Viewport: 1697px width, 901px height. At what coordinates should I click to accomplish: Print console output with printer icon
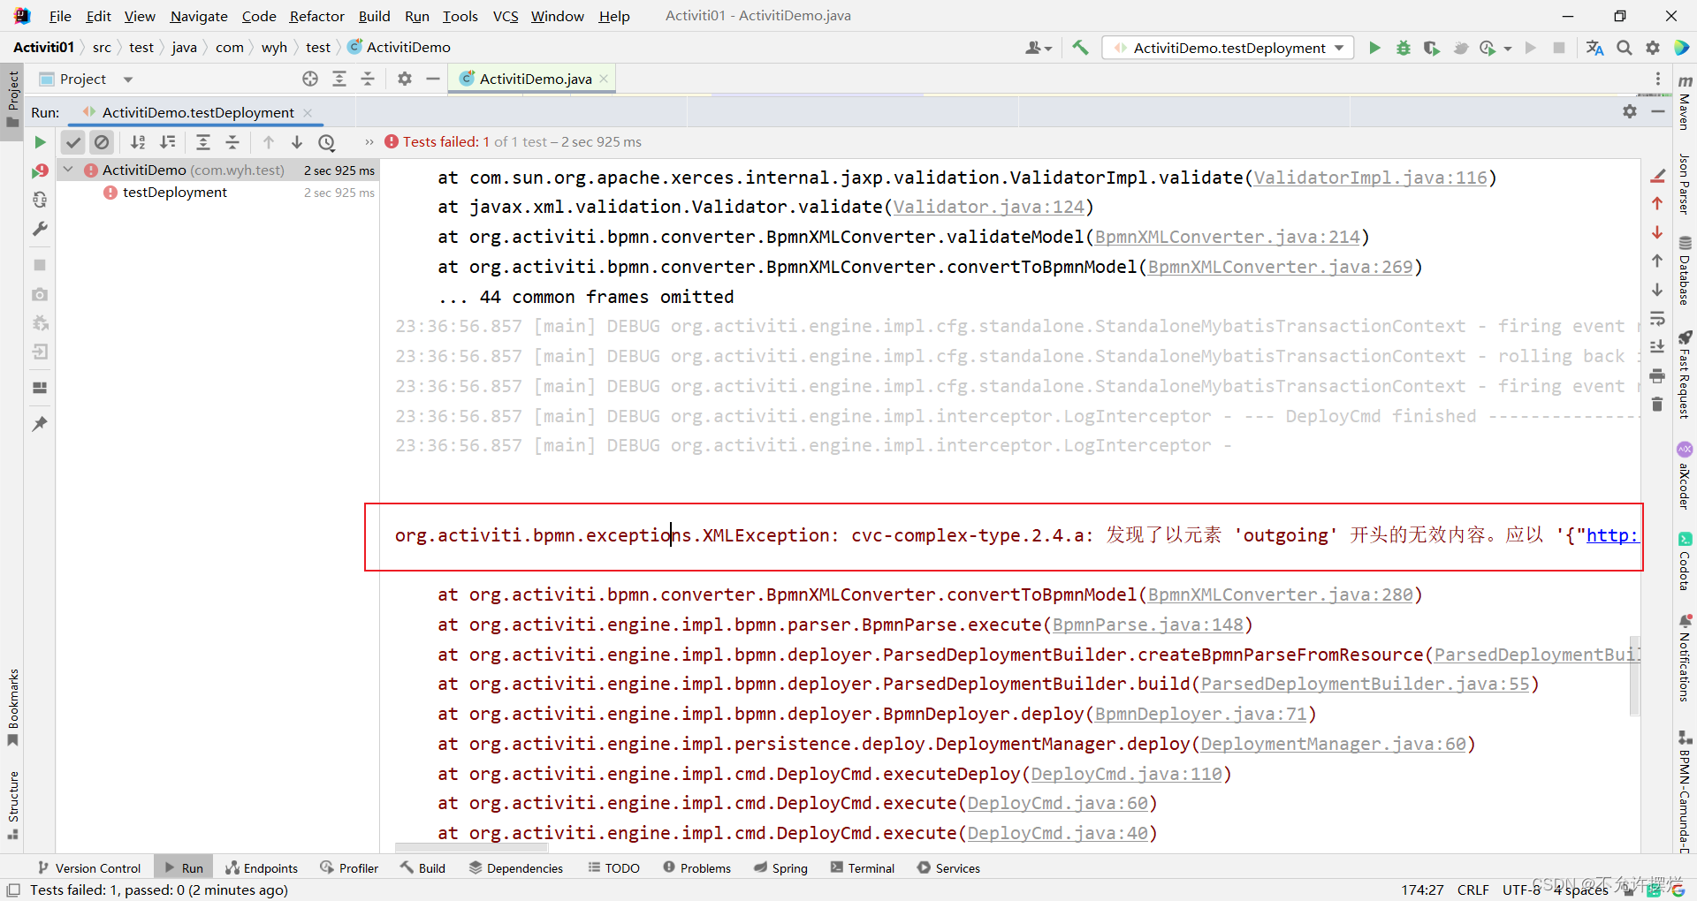pos(1657,376)
